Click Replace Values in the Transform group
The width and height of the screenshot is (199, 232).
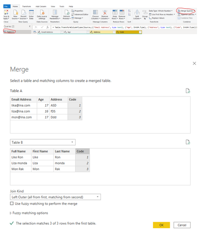pyautogui.click(x=157, y=18)
